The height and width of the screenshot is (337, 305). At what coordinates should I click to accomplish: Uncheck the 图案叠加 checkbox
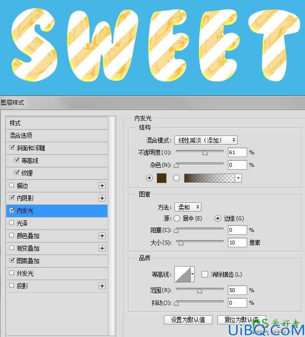[x=12, y=260]
